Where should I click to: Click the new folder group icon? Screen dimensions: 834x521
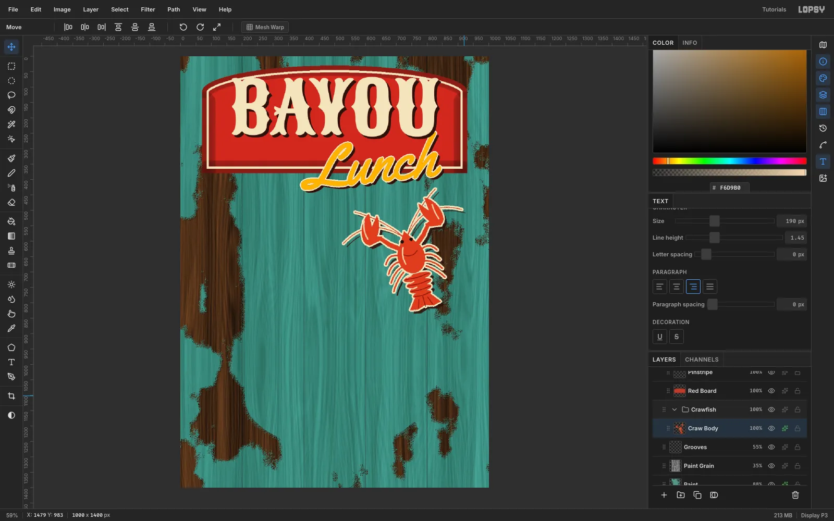tap(681, 495)
